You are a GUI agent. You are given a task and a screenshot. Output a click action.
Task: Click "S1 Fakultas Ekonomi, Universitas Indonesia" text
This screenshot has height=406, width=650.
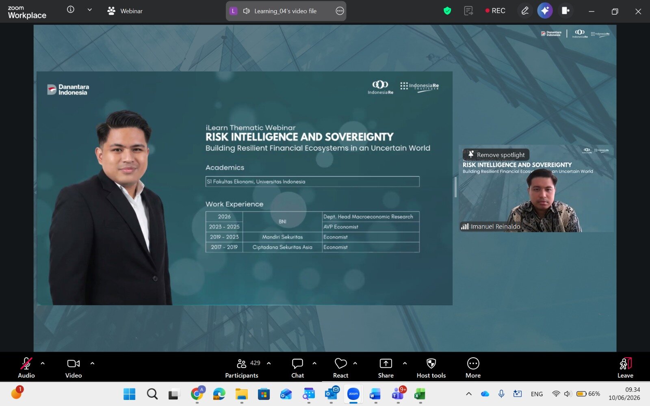click(256, 181)
